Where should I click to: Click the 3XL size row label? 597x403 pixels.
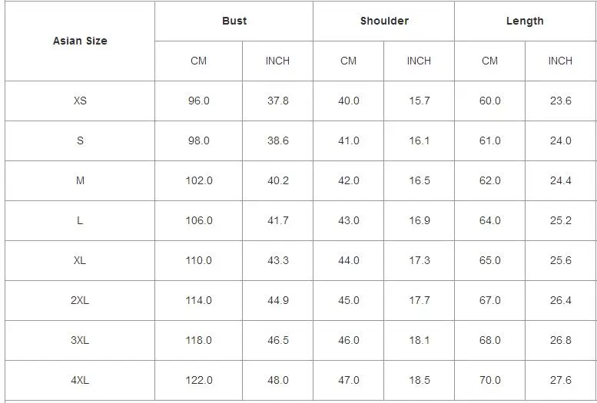coord(80,340)
